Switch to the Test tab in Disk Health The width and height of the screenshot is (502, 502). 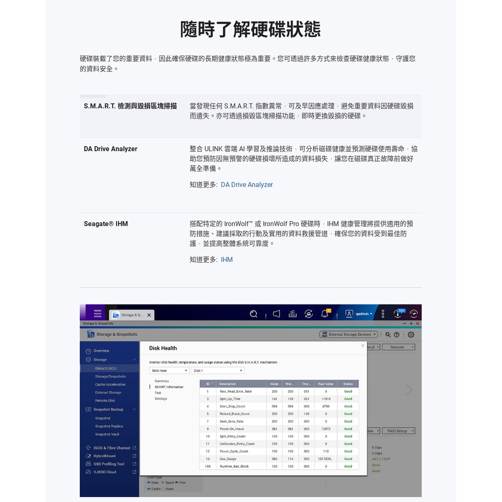coord(158,393)
